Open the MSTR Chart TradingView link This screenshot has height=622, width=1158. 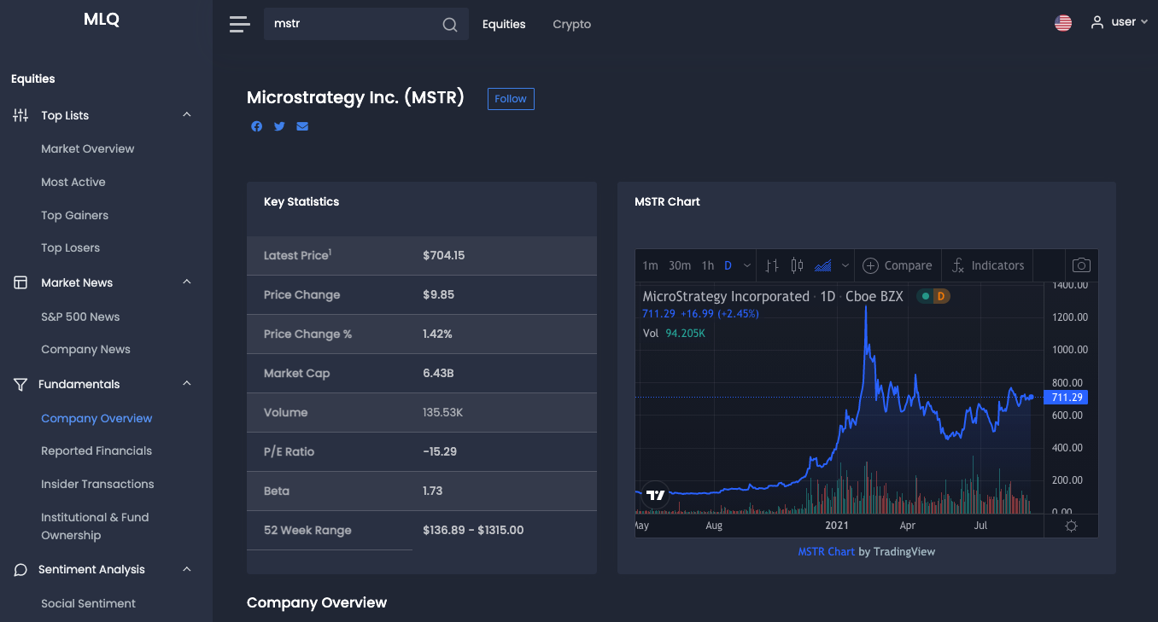pyautogui.click(x=827, y=551)
